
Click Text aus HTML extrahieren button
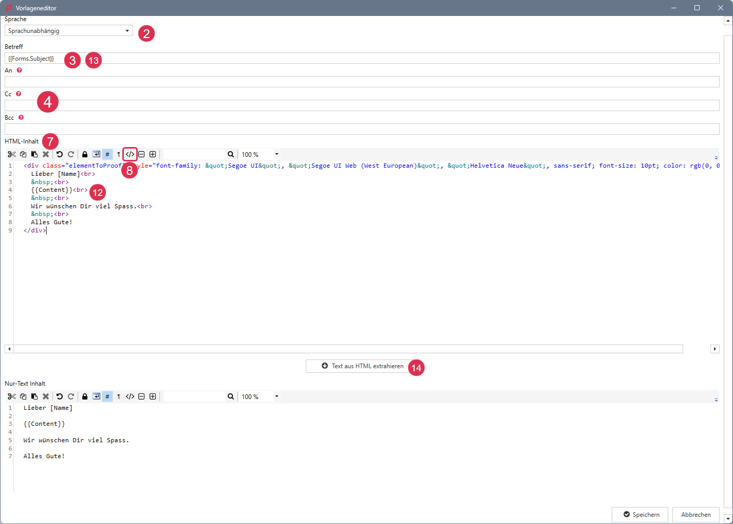(x=362, y=366)
